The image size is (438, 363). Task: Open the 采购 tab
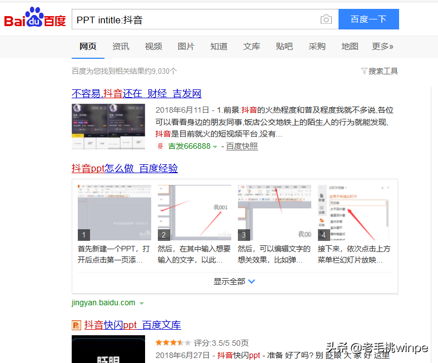317,46
